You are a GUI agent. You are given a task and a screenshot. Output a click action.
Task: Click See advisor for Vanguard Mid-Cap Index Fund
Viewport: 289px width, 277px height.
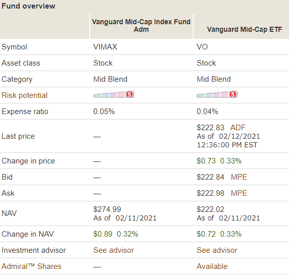113,250
